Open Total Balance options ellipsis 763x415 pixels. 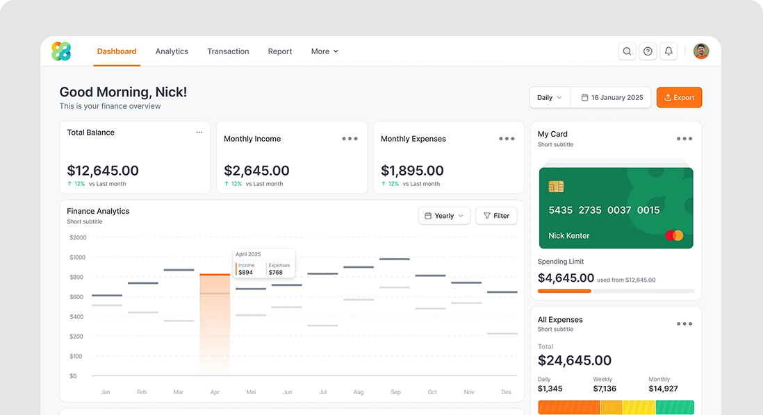[x=199, y=132]
